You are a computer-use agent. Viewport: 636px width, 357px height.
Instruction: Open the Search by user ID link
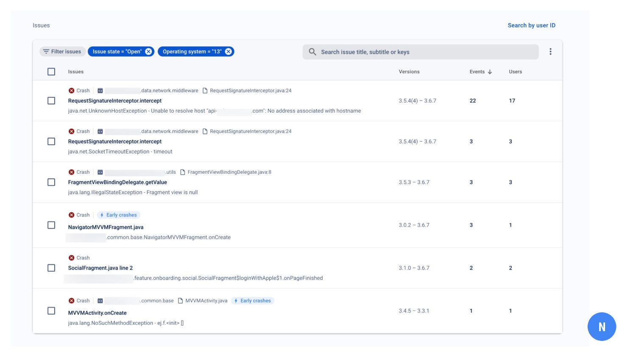coord(531,25)
